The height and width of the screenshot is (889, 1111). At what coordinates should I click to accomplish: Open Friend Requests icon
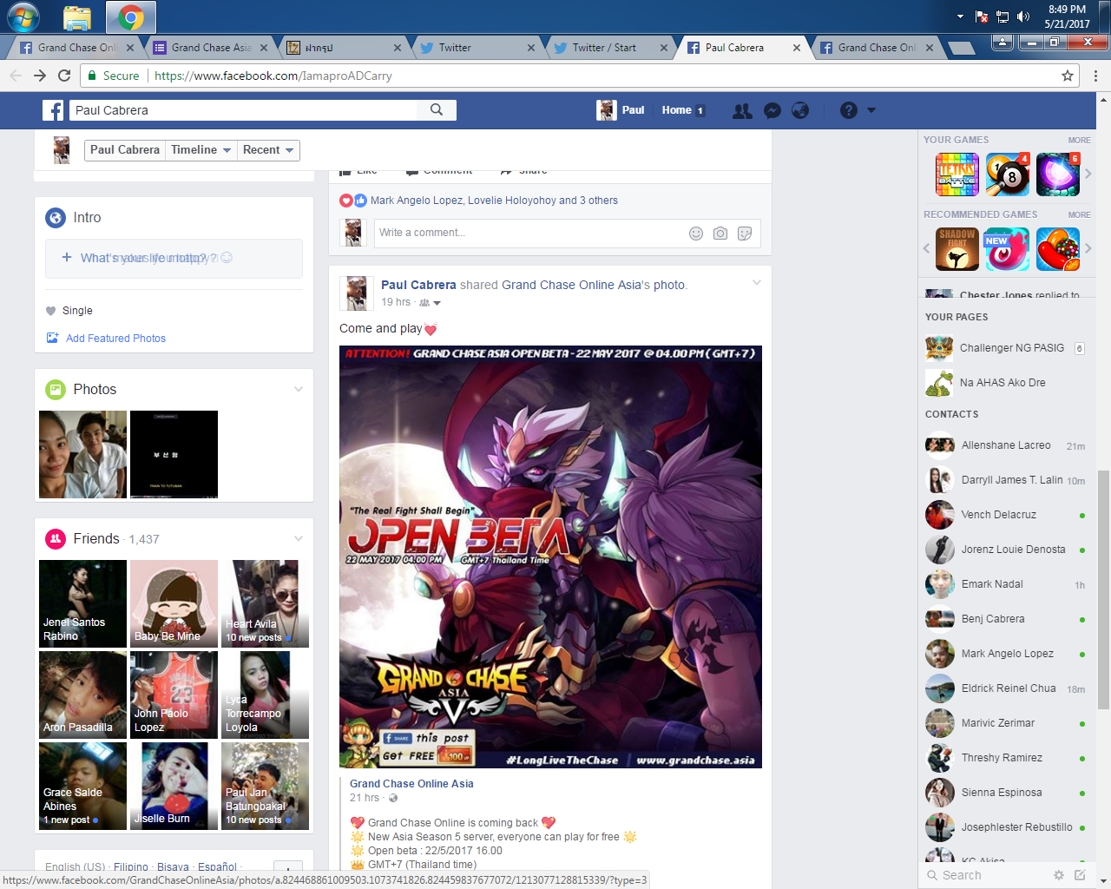pos(742,110)
